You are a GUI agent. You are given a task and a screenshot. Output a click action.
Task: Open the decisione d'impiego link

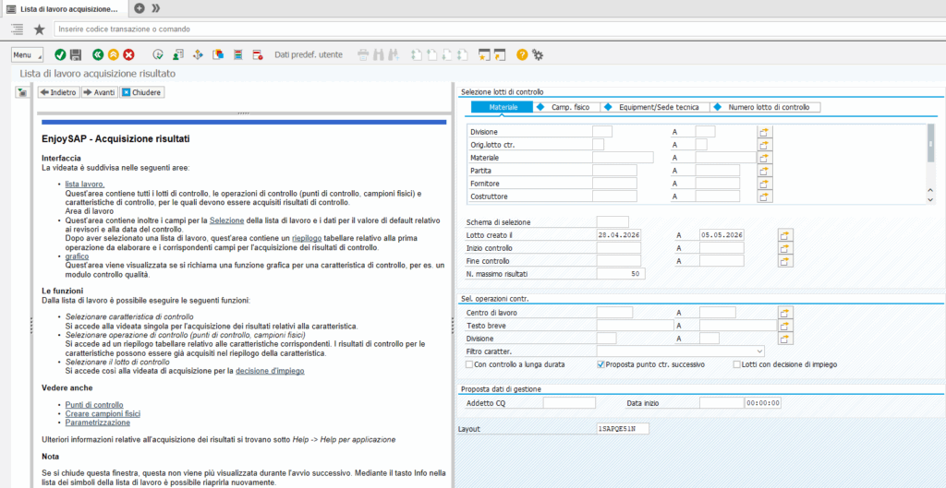tap(270, 371)
